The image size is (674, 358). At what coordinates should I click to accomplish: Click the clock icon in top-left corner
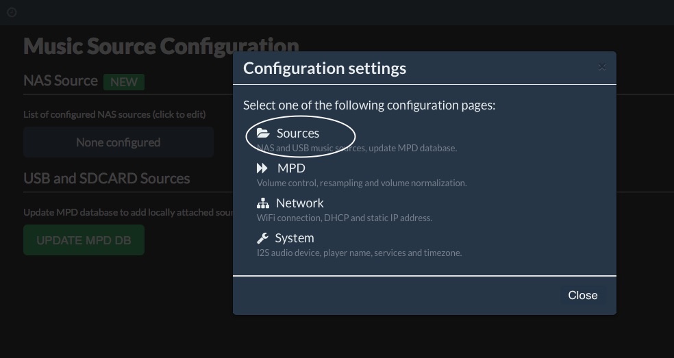tap(12, 12)
